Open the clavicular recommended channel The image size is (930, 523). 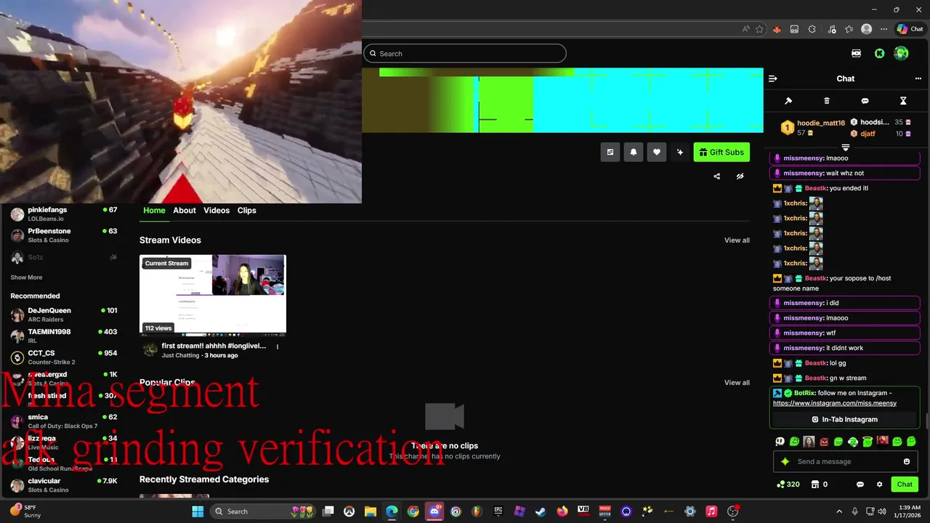64,485
